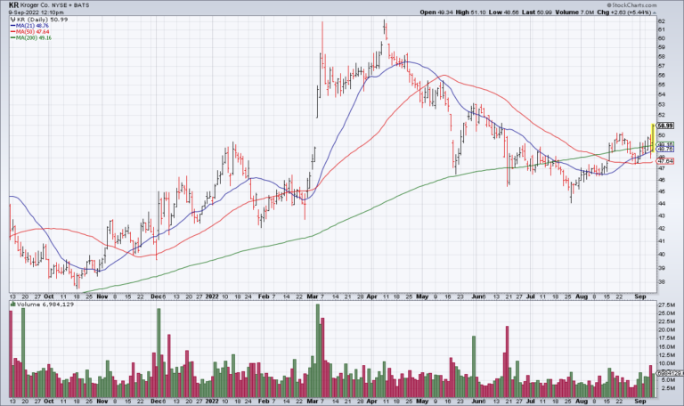This screenshot has height=406, width=684.
Task: Click the 12.5M volume axis label
Action: click(665, 355)
